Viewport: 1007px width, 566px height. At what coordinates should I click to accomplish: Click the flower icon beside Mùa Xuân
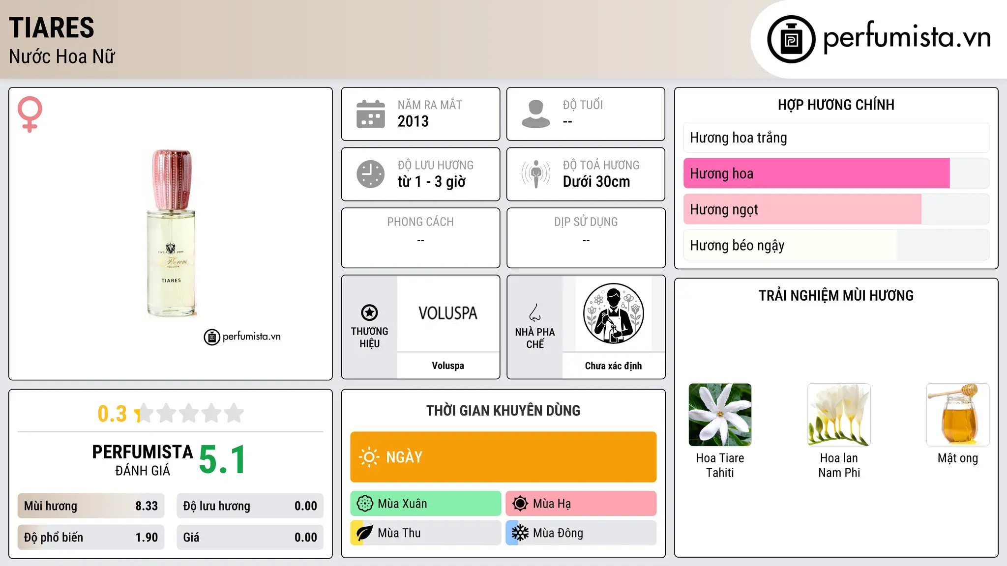[365, 504]
